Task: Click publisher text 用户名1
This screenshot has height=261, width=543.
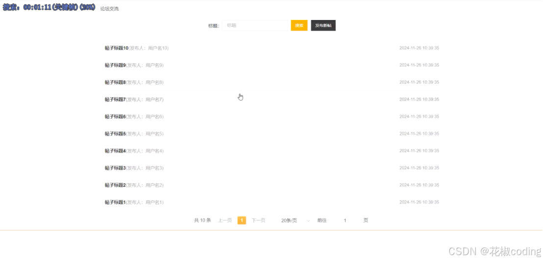Action: pos(153,202)
